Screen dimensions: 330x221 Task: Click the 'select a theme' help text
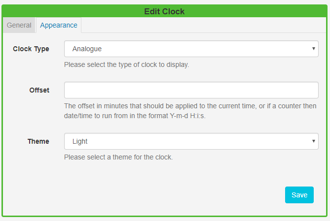[118, 158]
